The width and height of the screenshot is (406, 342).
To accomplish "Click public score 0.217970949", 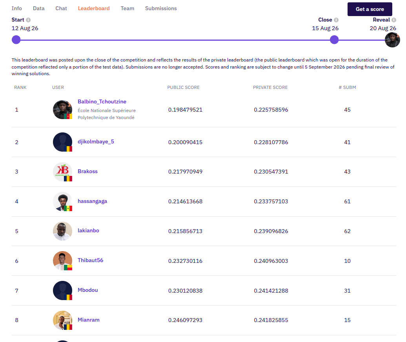I will click(185, 172).
